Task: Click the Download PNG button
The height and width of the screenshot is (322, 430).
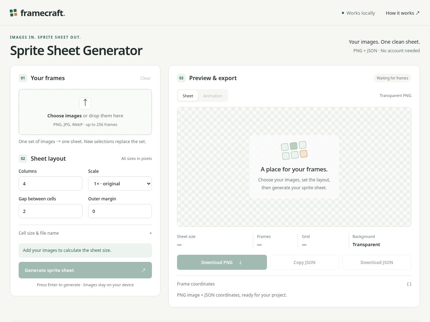Action: point(222,262)
